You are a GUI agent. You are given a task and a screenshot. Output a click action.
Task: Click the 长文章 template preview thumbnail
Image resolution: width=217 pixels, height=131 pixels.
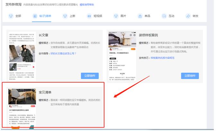(x=22, y=56)
